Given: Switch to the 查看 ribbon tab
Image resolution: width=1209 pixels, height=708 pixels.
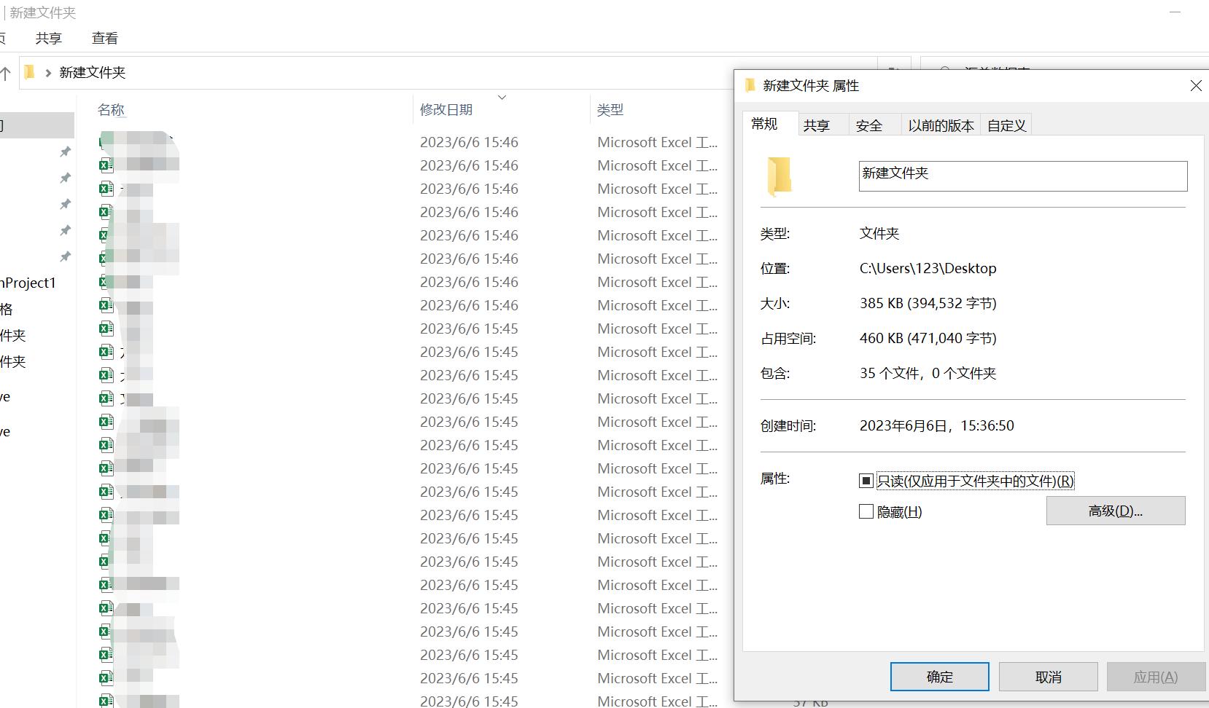Looking at the screenshot, I should click(x=104, y=37).
